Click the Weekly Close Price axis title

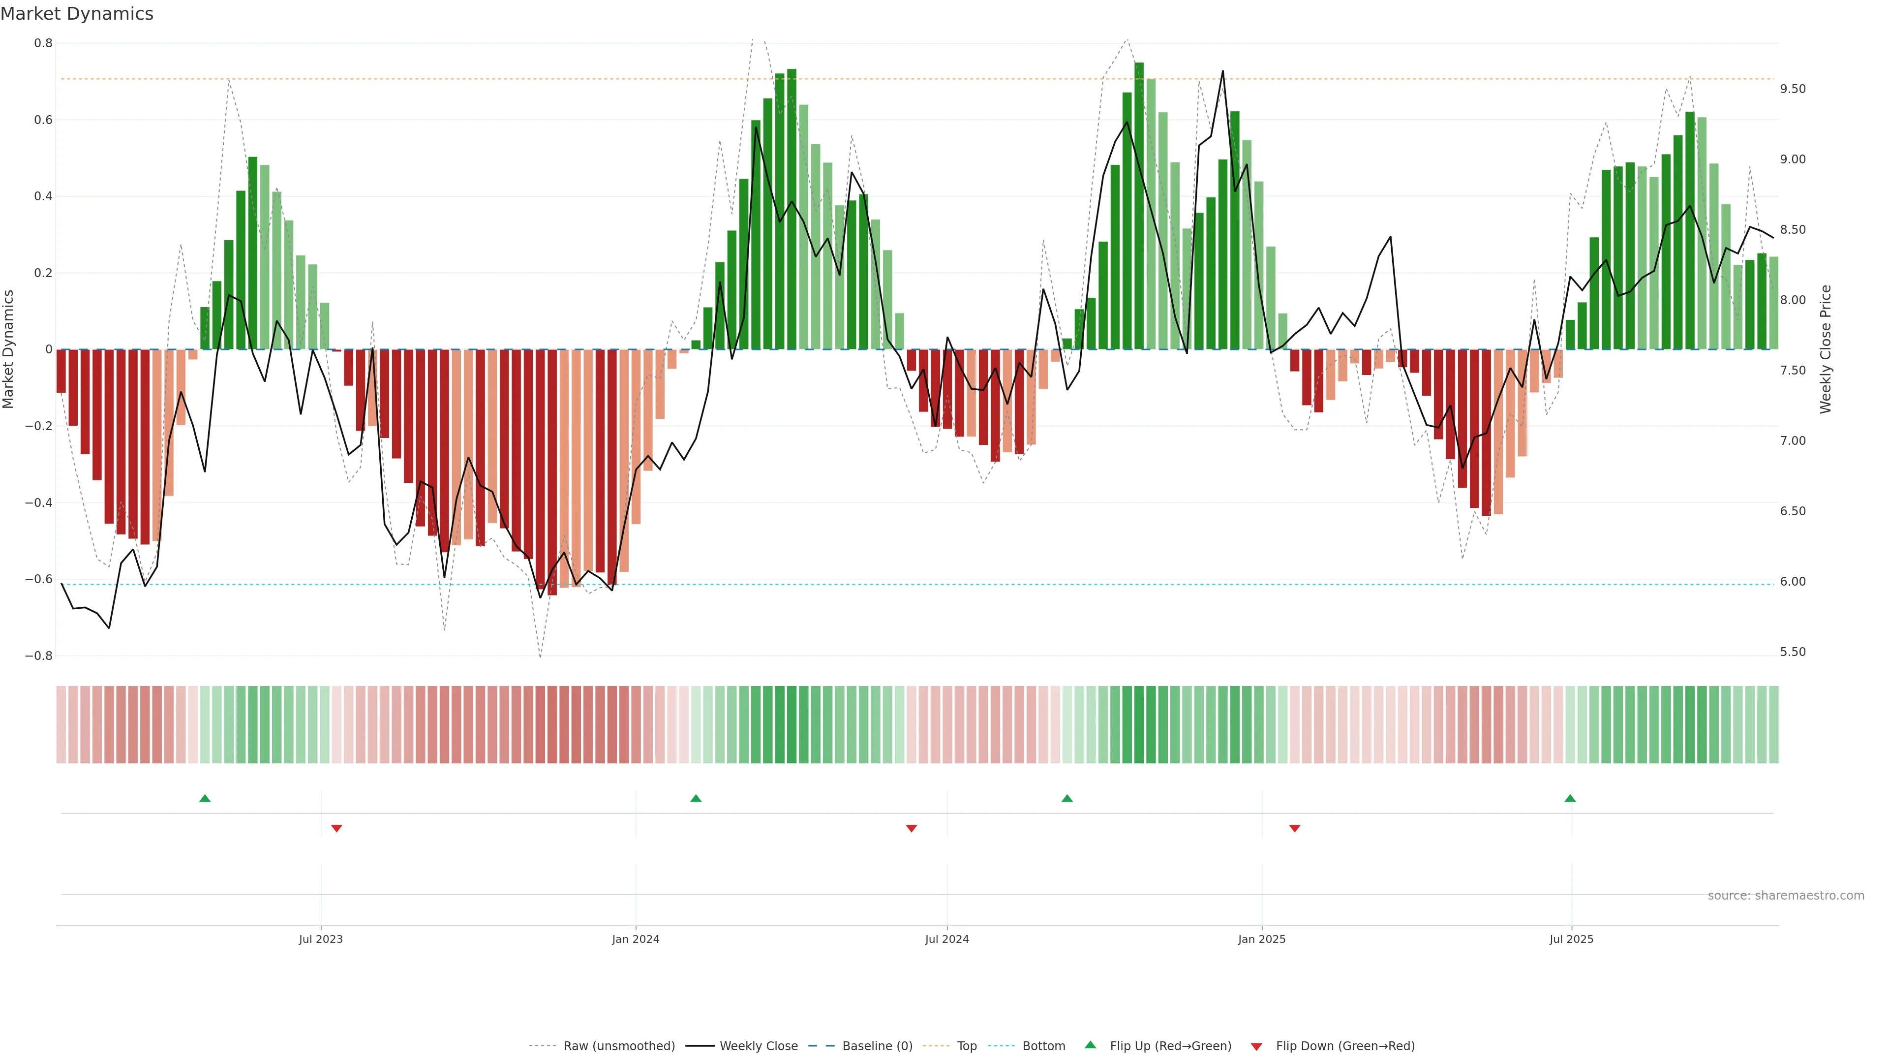coord(1825,349)
